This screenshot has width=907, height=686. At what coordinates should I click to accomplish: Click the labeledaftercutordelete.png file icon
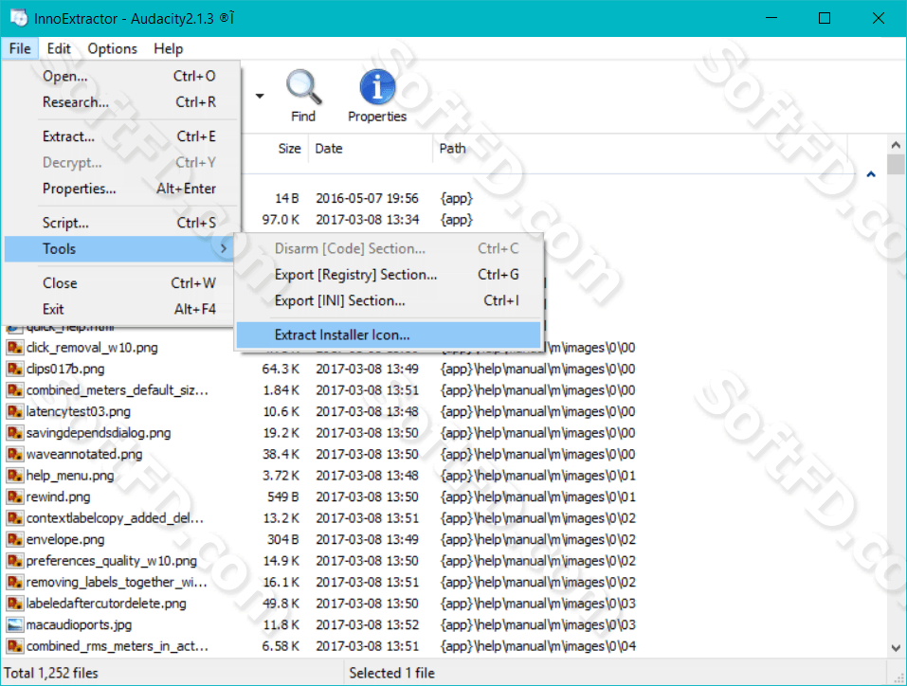[x=14, y=604]
